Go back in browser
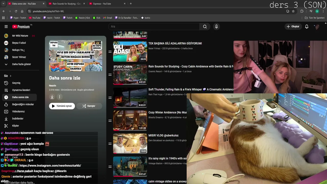 (x=4, y=11)
